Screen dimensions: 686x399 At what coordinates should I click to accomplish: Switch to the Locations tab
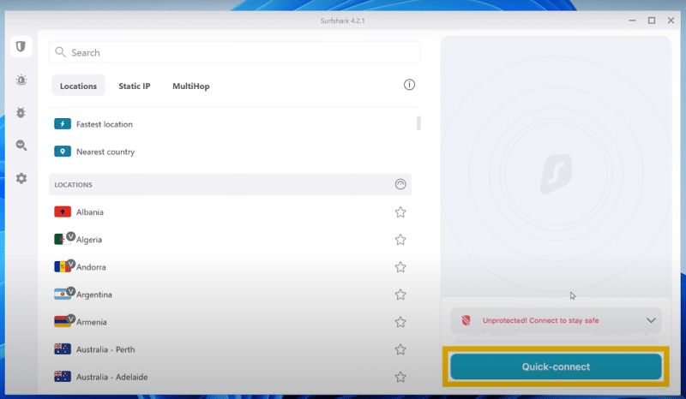coord(78,86)
